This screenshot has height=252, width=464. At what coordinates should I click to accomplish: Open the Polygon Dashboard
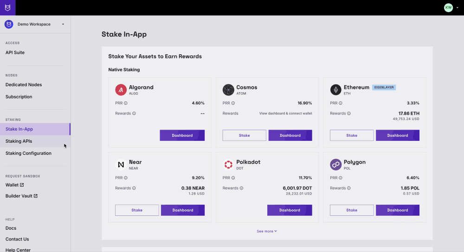(398, 210)
